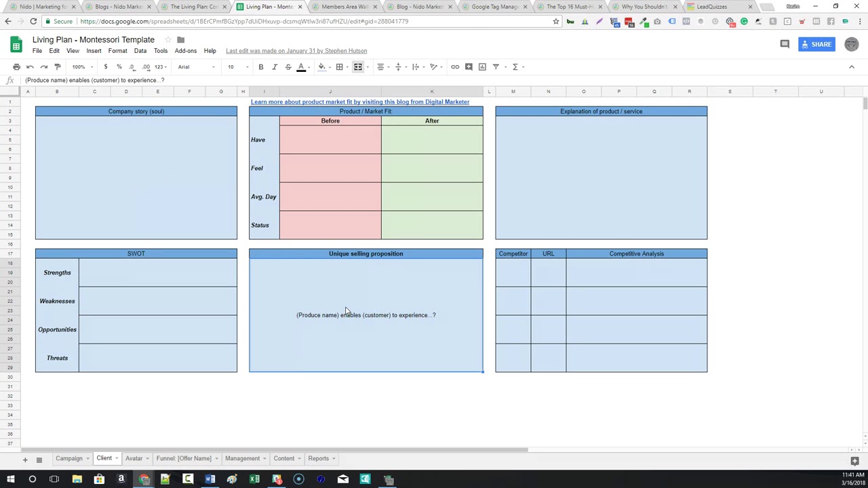Open the Digital Marketer blog link
This screenshot has width=868, height=488.
tap(359, 102)
